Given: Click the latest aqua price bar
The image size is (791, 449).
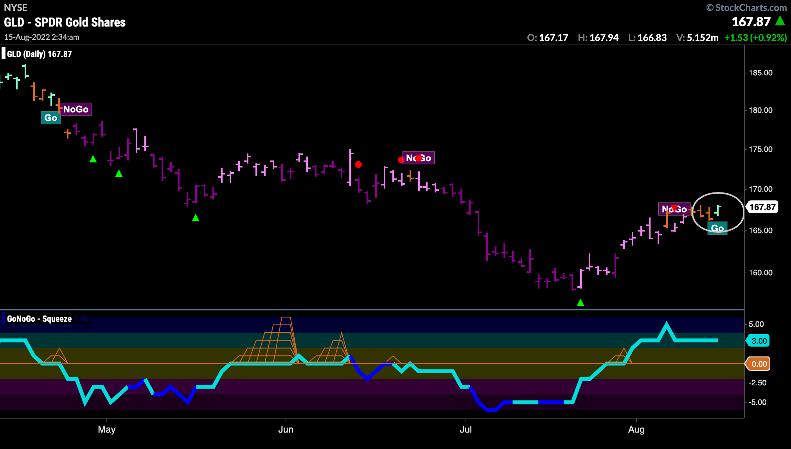Looking at the screenshot, I should pos(718,210).
